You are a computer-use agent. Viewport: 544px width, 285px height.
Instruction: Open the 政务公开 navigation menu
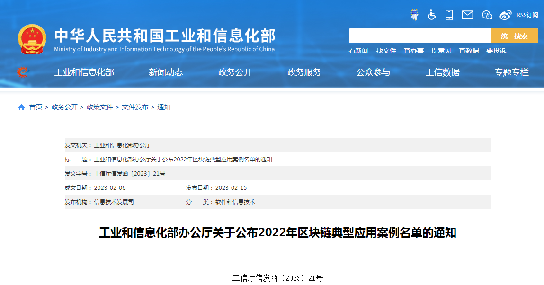[235, 72]
